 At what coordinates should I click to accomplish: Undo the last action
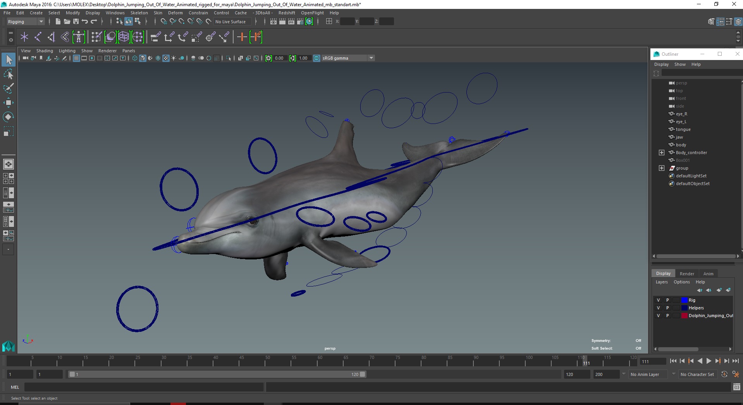click(x=85, y=22)
